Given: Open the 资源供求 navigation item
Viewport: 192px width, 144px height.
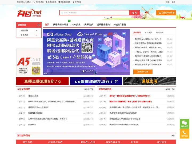Looking at the screenshot, I should point(89,25).
